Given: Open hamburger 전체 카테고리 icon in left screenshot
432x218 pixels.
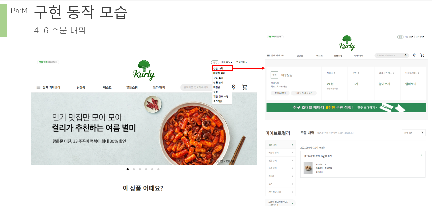Looking at the screenshot, I should 38,87.
